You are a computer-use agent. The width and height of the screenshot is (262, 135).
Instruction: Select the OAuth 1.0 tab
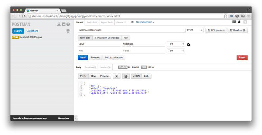tap(121, 22)
